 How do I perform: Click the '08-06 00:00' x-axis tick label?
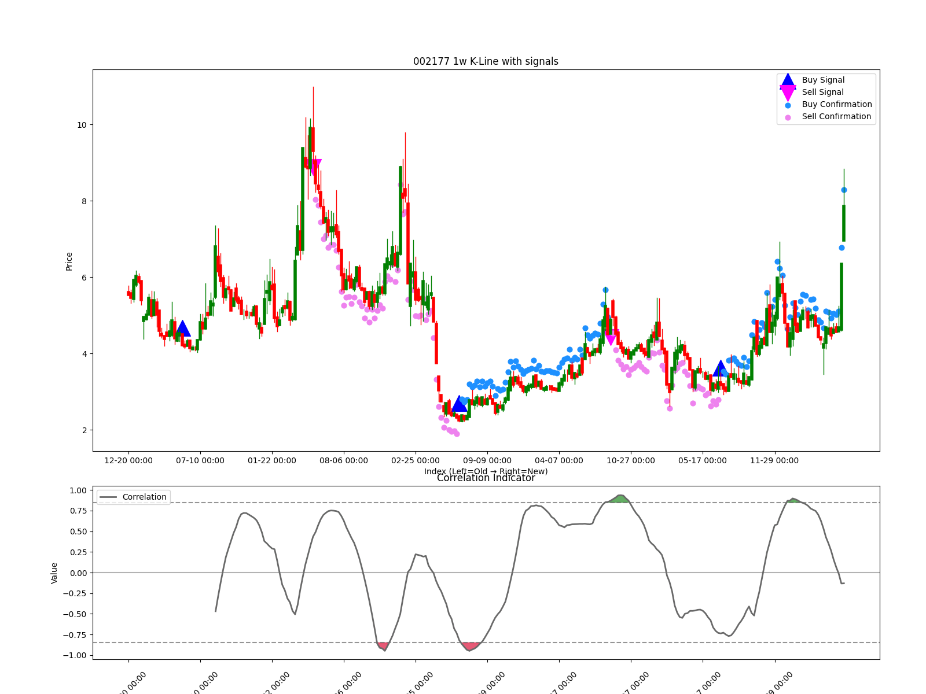pos(344,460)
